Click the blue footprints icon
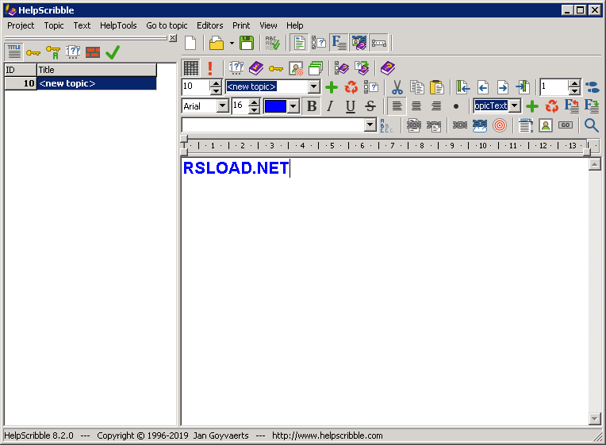Image resolution: width=606 pixels, height=445 pixels. tap(592, 87)
